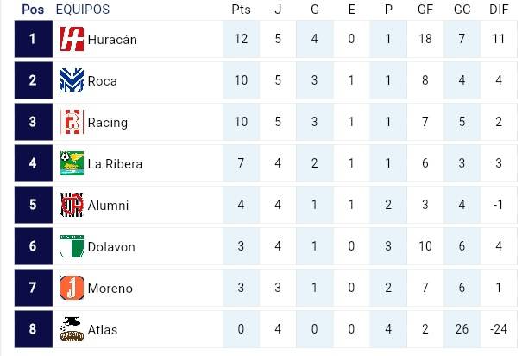Click the DIF column header
This screenshot has width=522, height=356.
(499, 10)
